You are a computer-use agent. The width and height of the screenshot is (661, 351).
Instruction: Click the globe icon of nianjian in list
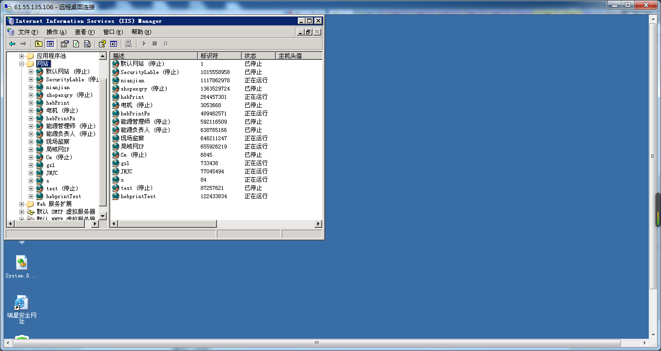(x=116, y=80)
